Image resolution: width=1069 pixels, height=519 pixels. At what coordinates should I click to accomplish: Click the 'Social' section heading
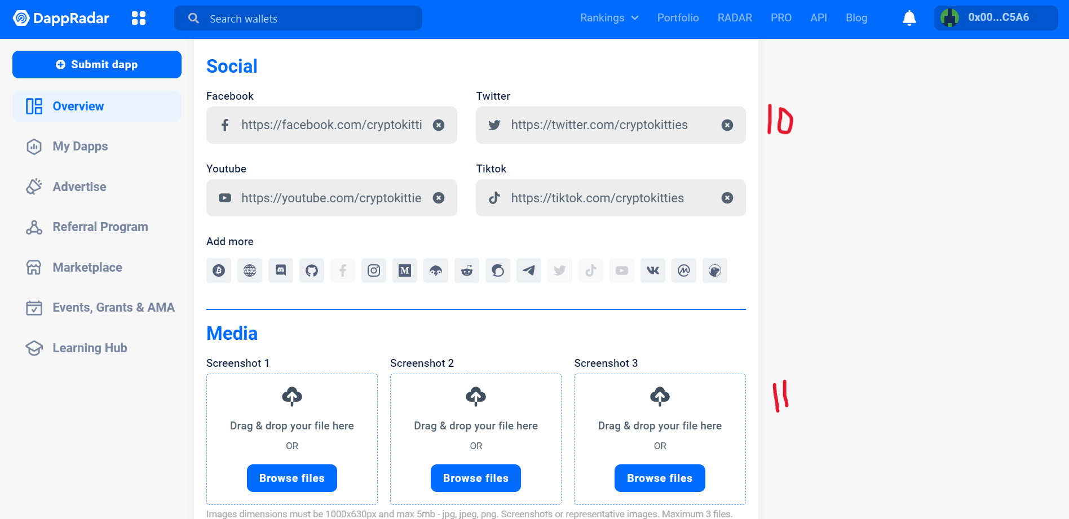click(232, 66)
